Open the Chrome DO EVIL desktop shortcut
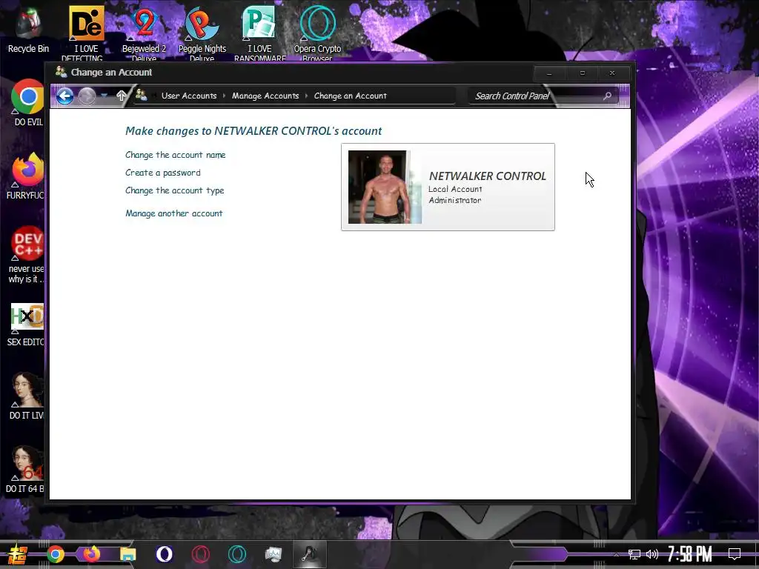 click(28, 102)
